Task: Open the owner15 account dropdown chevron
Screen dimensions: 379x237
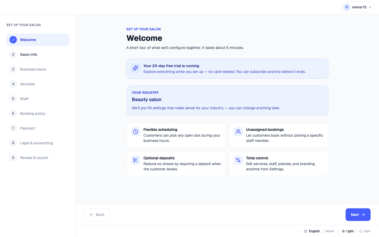Action: pos(370,7)
